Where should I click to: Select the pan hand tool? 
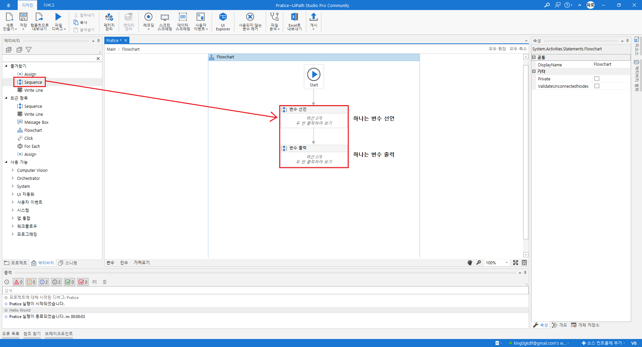pos(470,263)
